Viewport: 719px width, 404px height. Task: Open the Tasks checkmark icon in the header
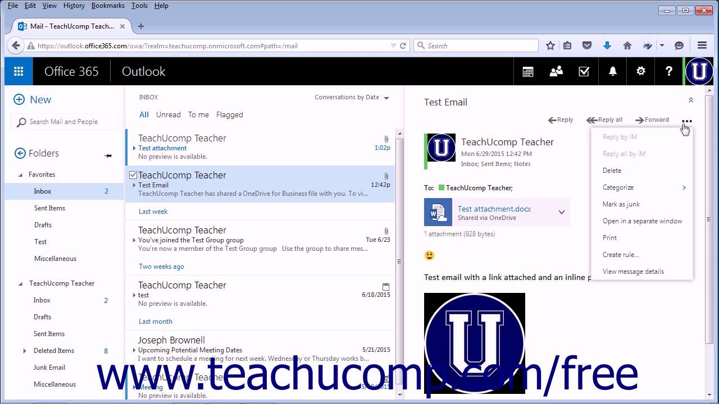pos(584,71)
